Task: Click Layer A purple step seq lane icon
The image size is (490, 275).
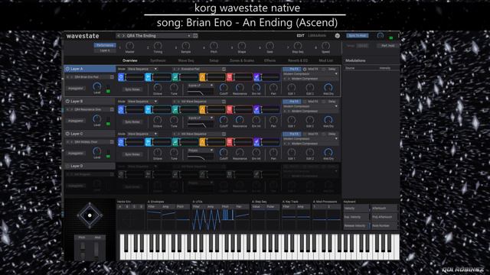Action: click(x=256, y=77)
